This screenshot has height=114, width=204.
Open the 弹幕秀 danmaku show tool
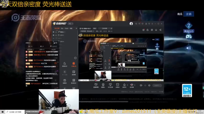point(65,81)
